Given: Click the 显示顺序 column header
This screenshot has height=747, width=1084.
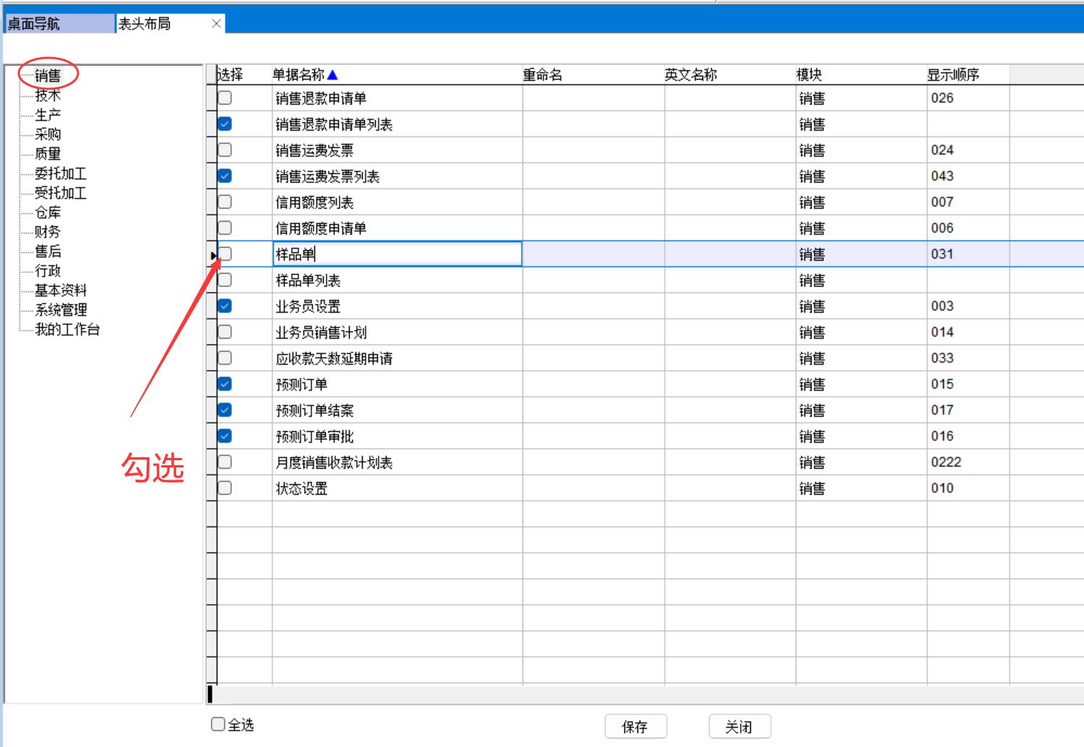Looking at the screenshot, I should click(x=954, y=74).
